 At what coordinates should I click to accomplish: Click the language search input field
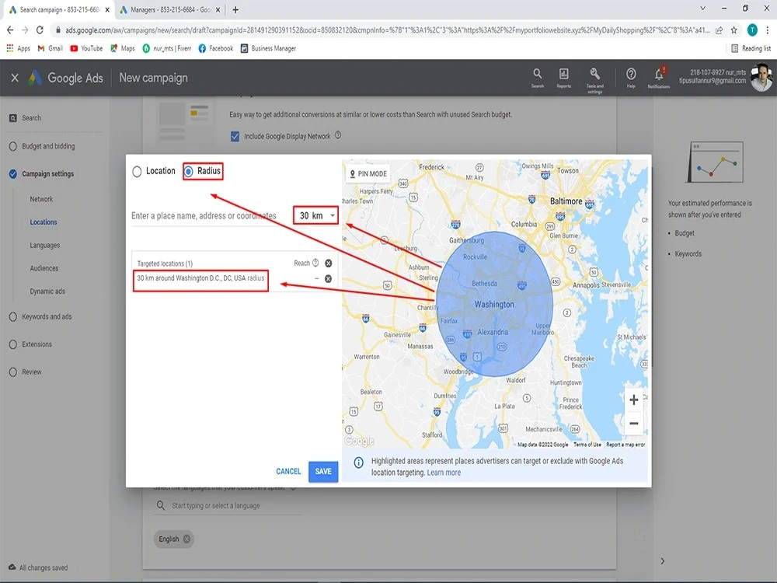[228, 506]
